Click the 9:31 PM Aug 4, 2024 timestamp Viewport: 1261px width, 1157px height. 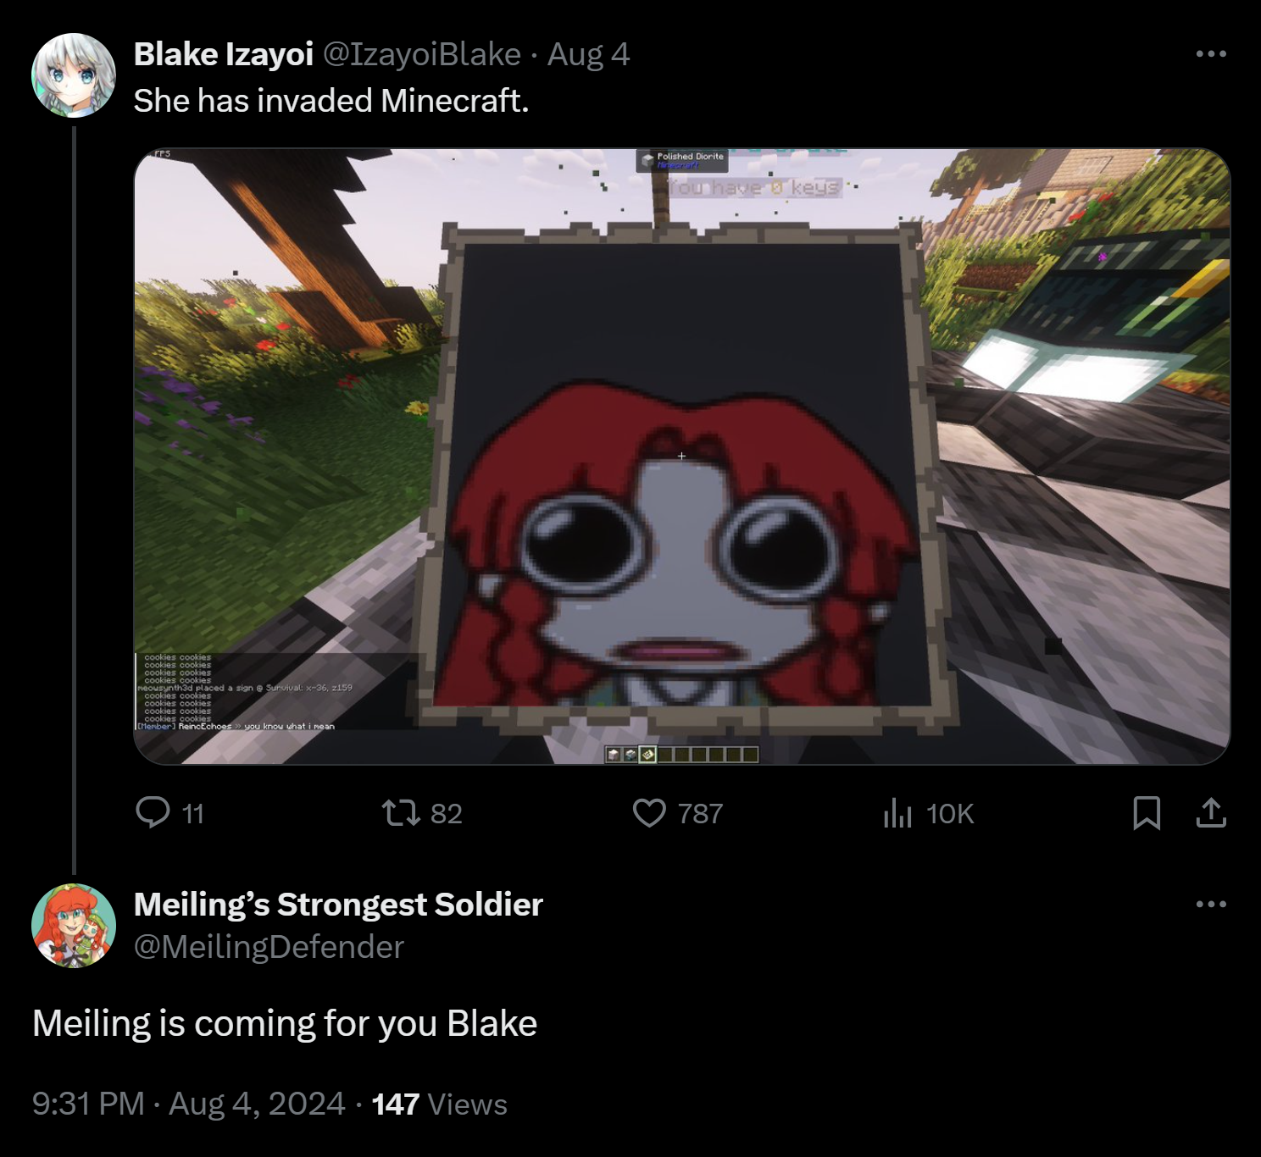click(188, 1104)
